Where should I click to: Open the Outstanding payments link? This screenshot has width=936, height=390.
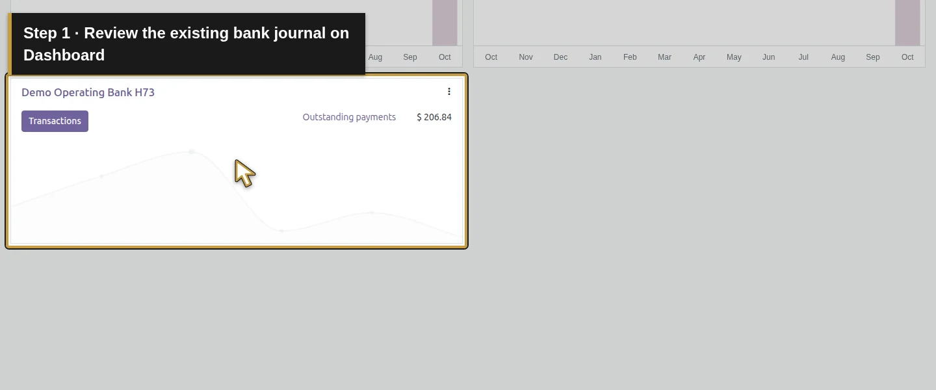pos(349,117)
